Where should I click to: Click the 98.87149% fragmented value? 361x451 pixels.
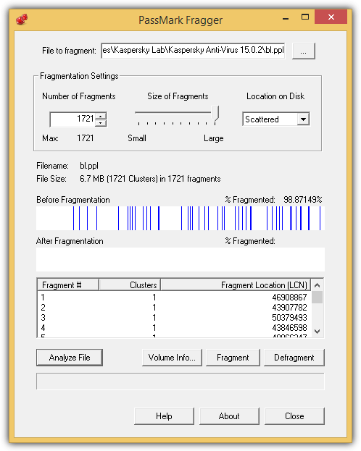click(x=303, y=200)
